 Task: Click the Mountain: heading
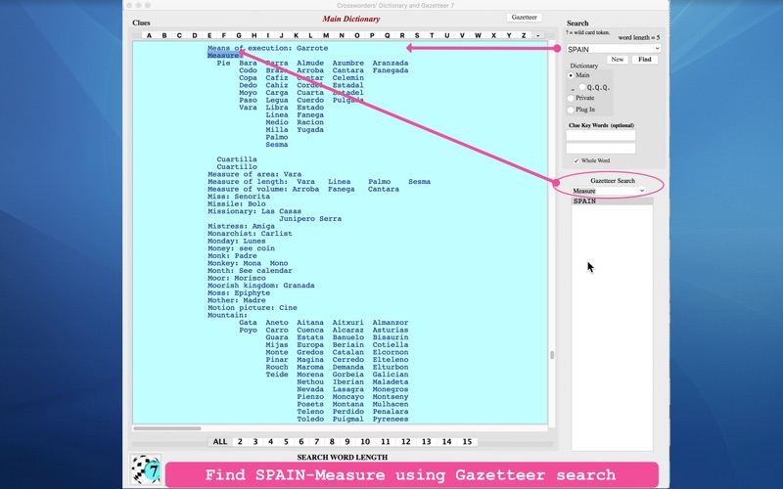227,315
